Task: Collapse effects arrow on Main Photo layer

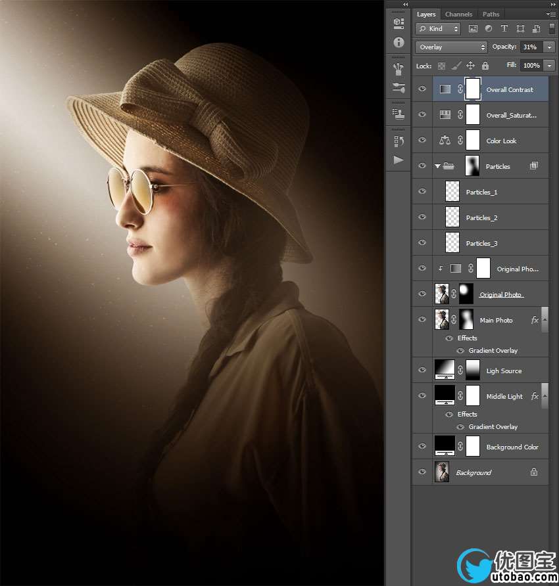Action: [545, 319]
